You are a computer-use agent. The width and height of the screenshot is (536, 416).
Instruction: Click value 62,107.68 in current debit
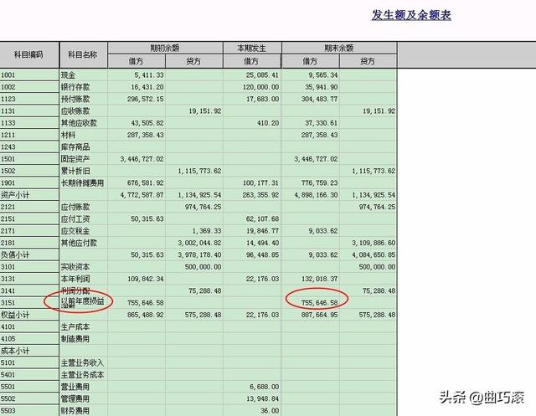click(x=263, y=219)
